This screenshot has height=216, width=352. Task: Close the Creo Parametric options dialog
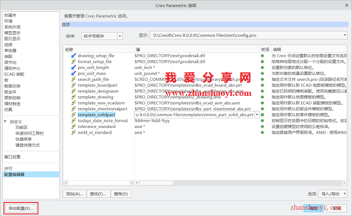pyautogui.click(x=347, y=5)
